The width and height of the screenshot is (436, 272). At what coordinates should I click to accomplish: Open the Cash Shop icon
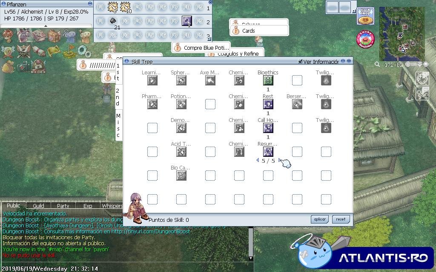click(365, 16)
